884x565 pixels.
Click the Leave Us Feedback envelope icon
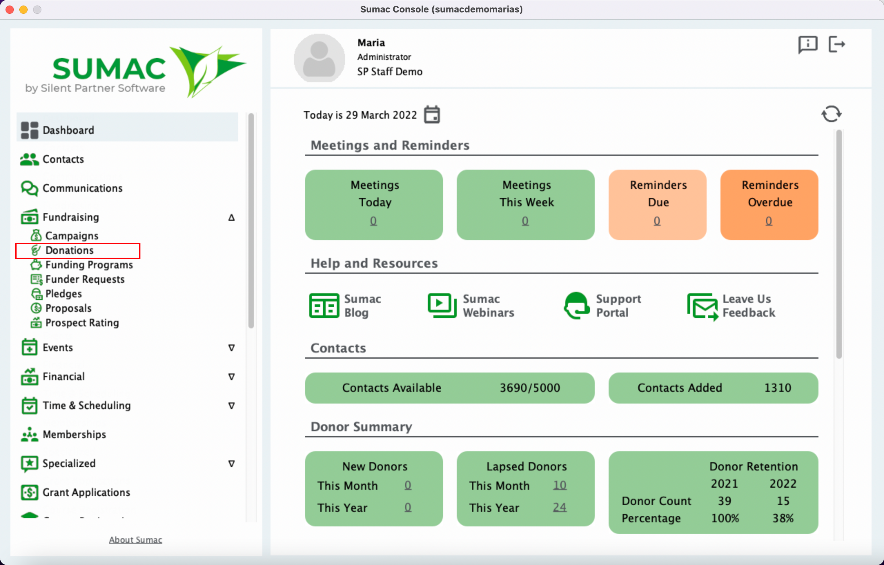(703, 306)
